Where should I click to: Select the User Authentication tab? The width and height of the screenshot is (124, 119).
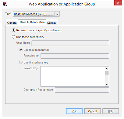pos(32,22)
